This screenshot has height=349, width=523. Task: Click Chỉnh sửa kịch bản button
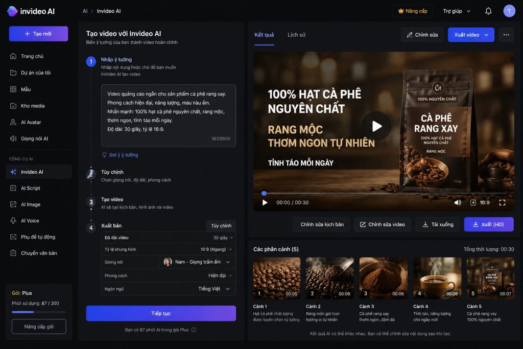tap(322, 224)
